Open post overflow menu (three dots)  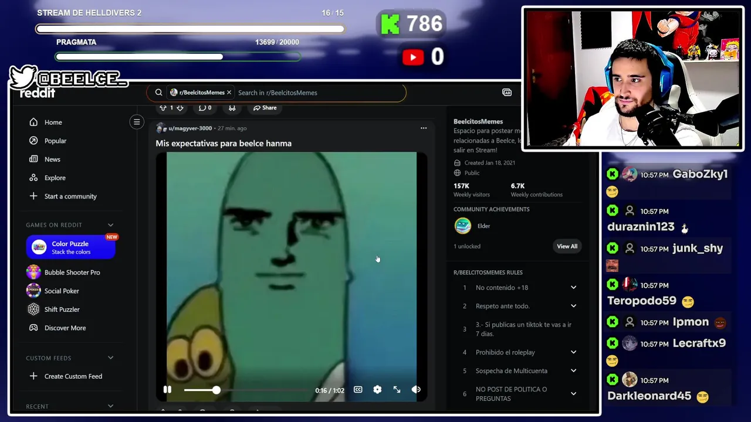pos(424,128)
